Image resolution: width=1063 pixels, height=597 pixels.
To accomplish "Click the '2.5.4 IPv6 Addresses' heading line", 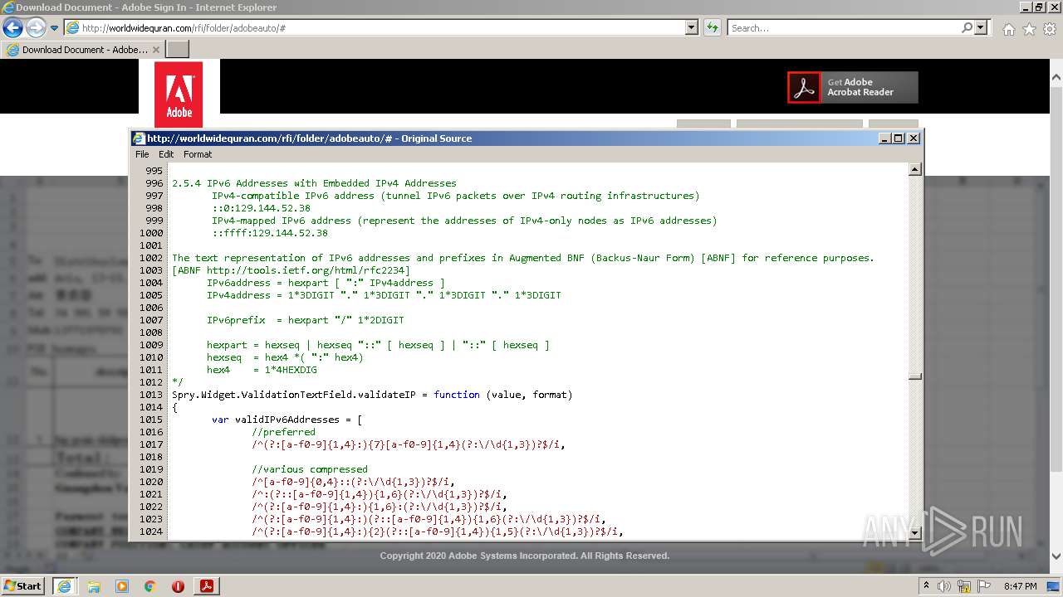I will [x=314, y=183].
